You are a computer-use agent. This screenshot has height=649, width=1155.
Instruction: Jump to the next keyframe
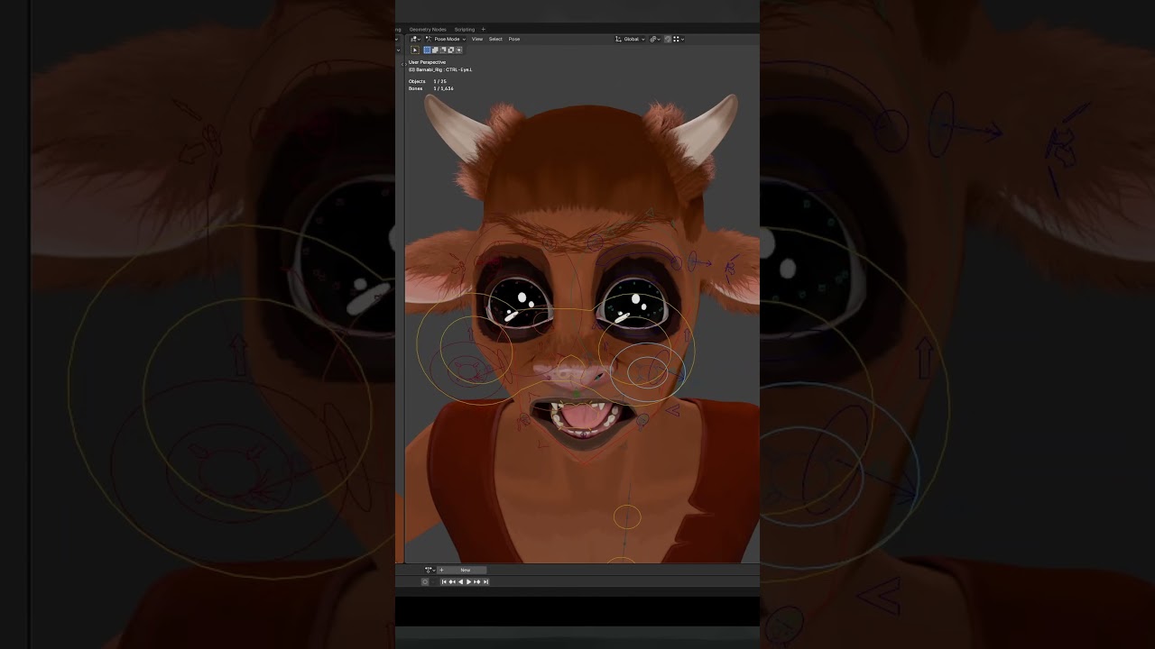477,581
